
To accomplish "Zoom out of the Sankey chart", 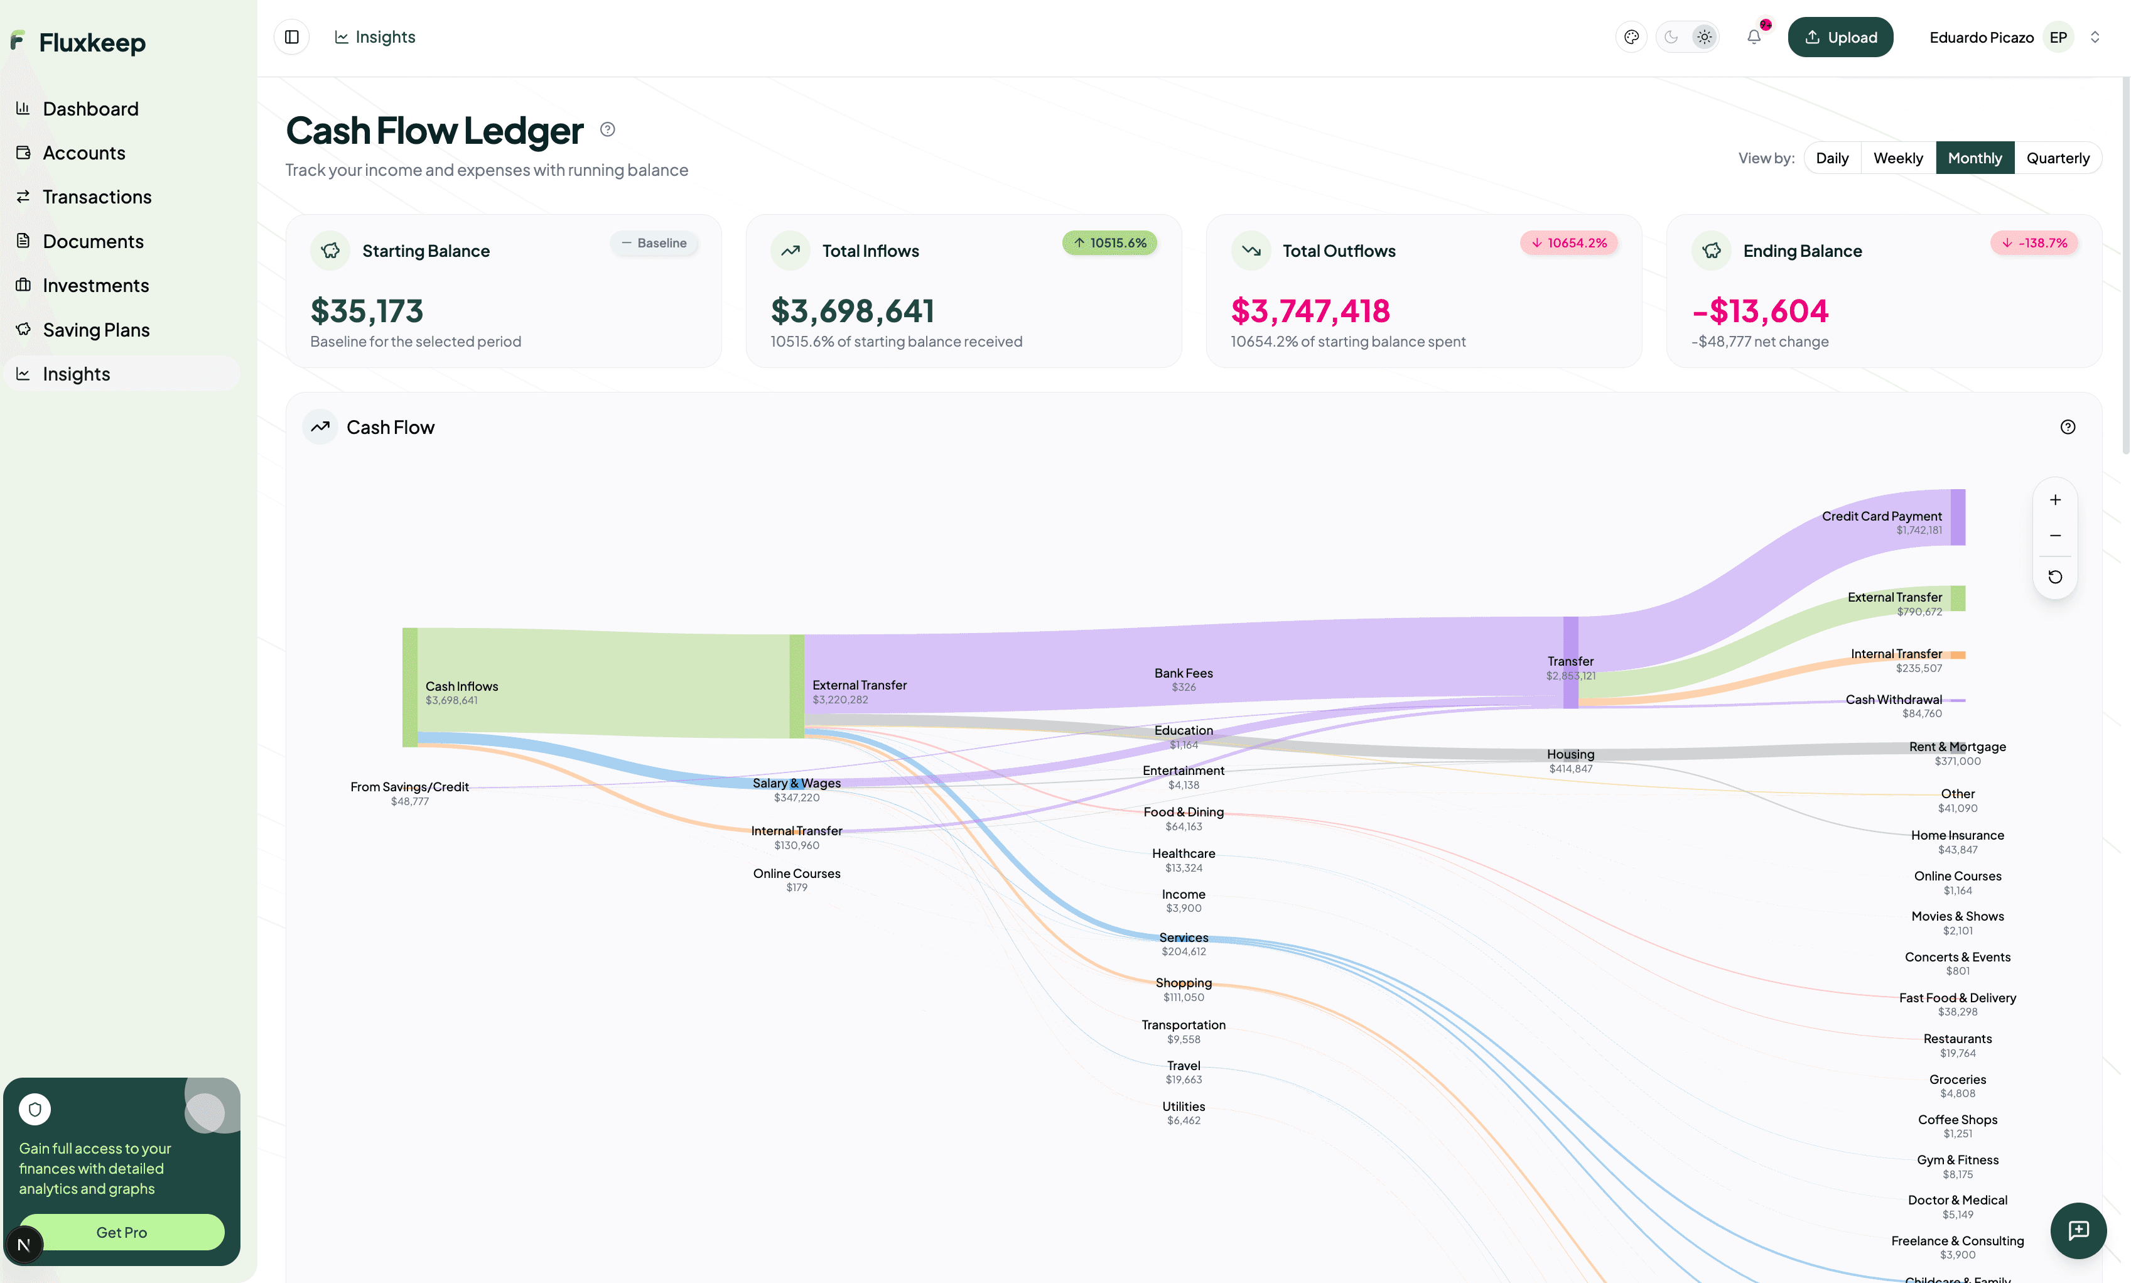I will (2056, 534).
